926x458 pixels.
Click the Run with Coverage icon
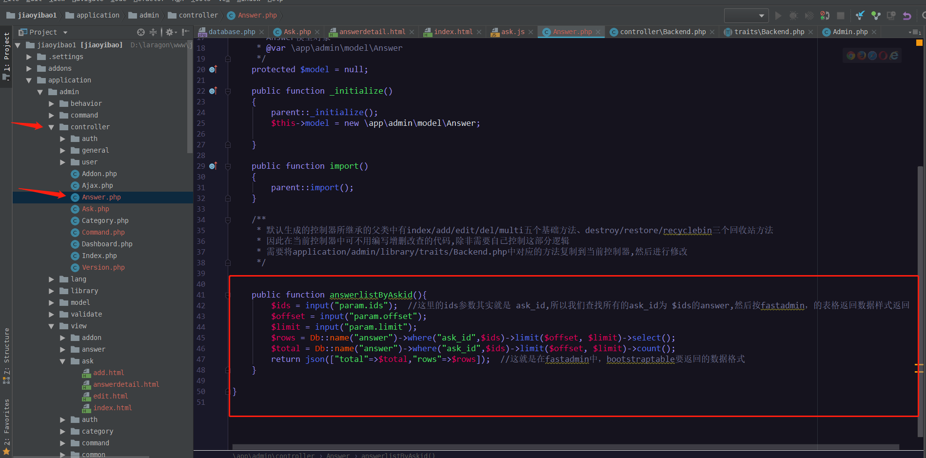[809, 16]
